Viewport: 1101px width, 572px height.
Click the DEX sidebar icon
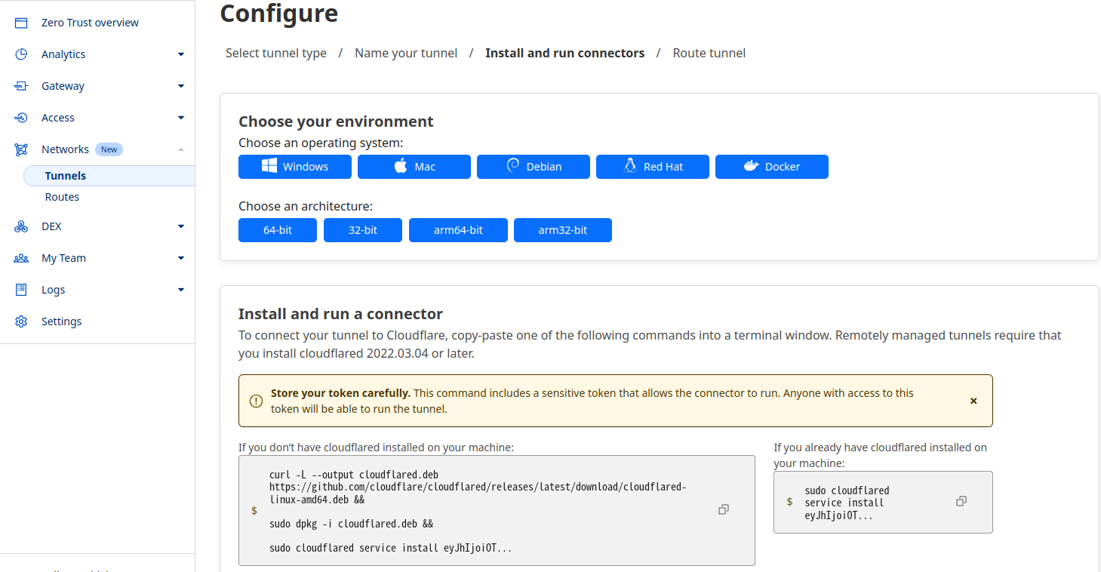tap(21, 226)
